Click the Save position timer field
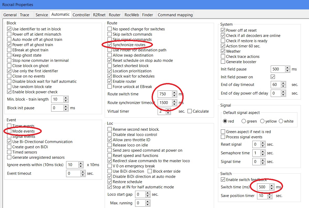 (x=263, y=196)
